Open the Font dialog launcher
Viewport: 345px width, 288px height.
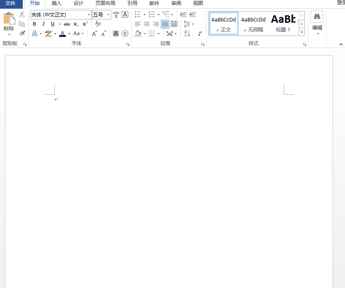tap(128, 44)
